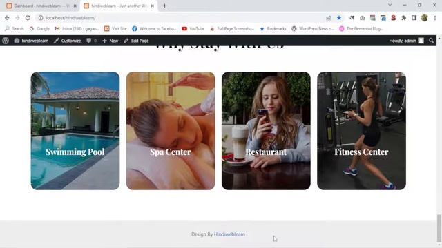Click the Spa Center card

pos(171,131)
